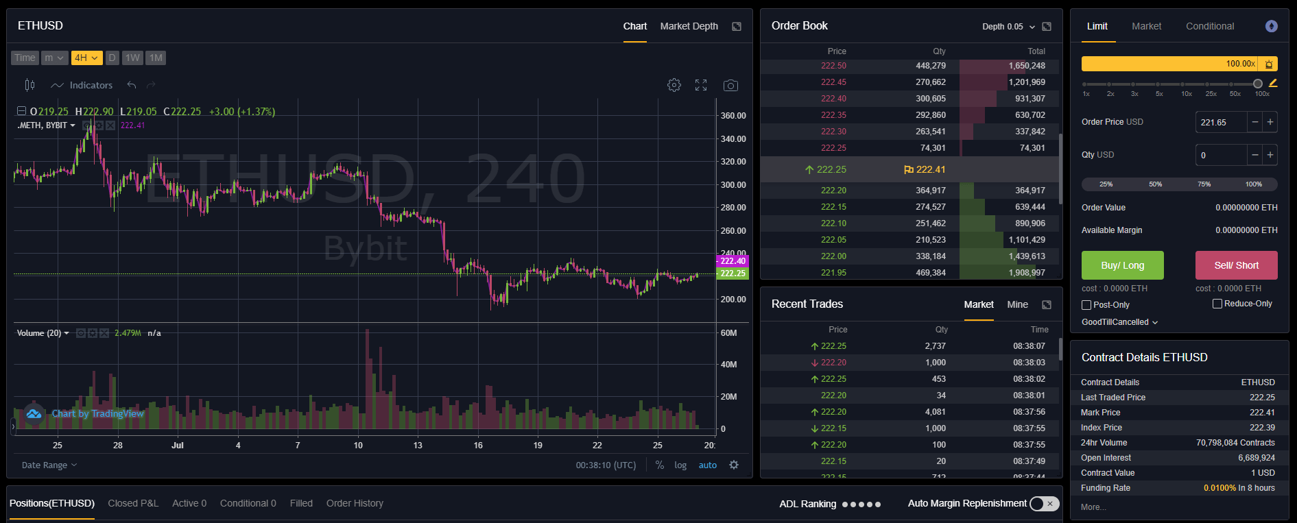This screenshot has width=1297, height=523.
Task: Switch the chart to fullscreen mode
Action: point(701,85)
